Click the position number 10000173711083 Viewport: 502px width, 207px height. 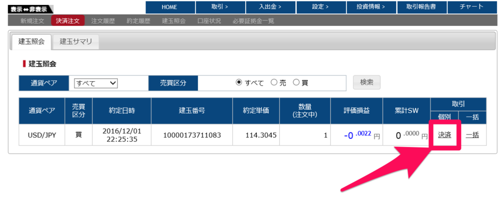(192, 135)
